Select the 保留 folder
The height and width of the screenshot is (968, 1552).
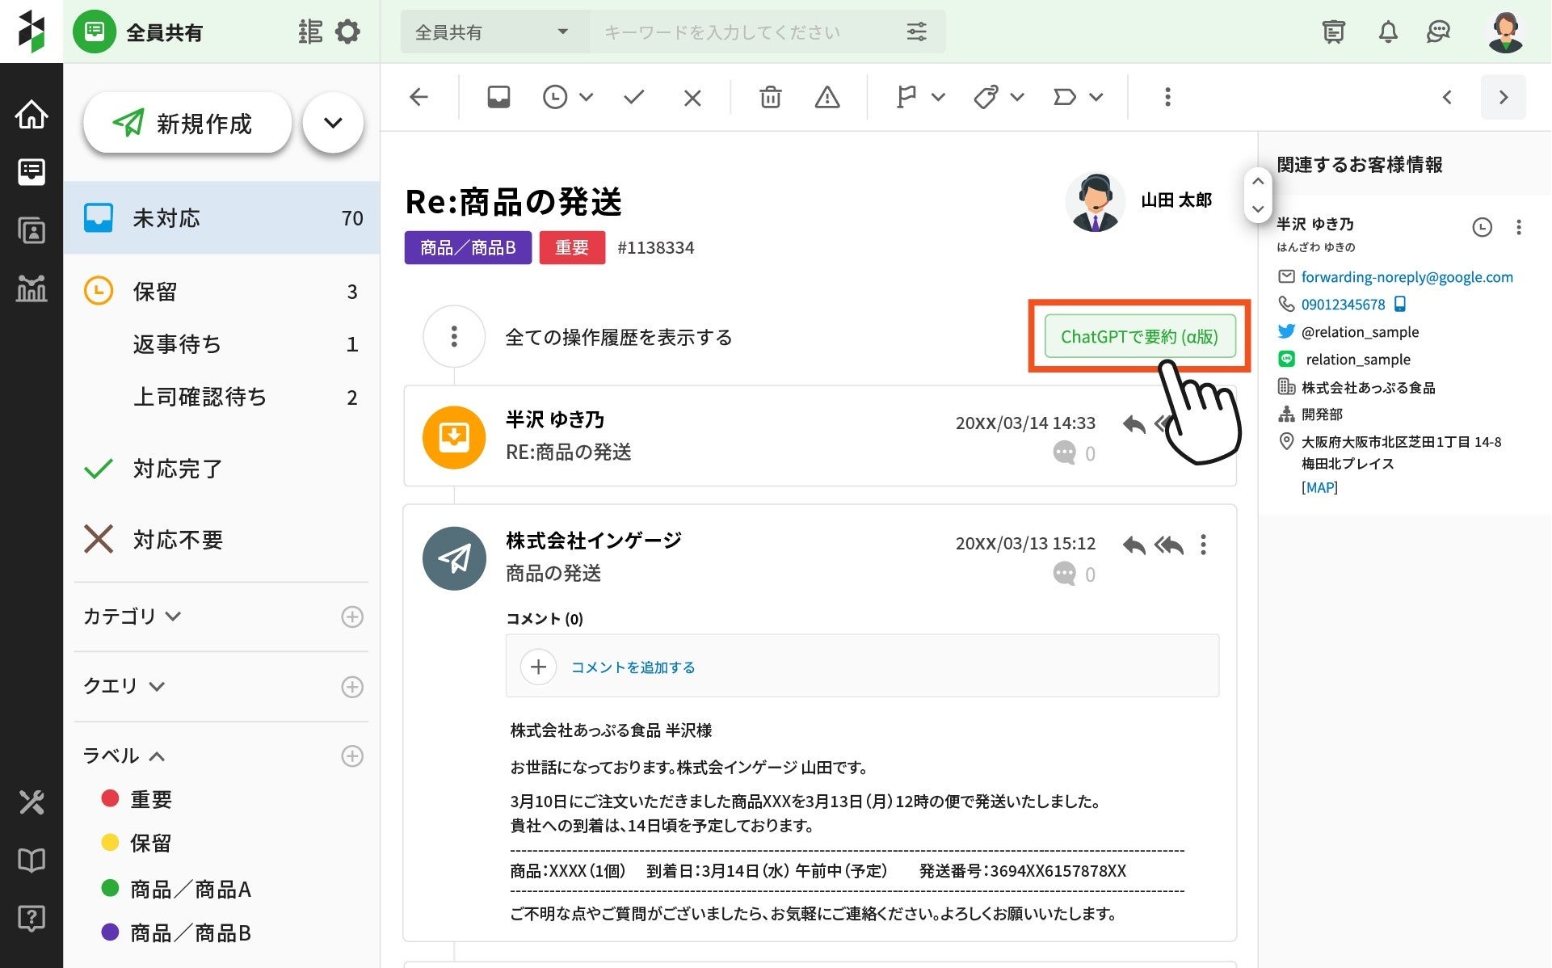click(x=154, y=292)
